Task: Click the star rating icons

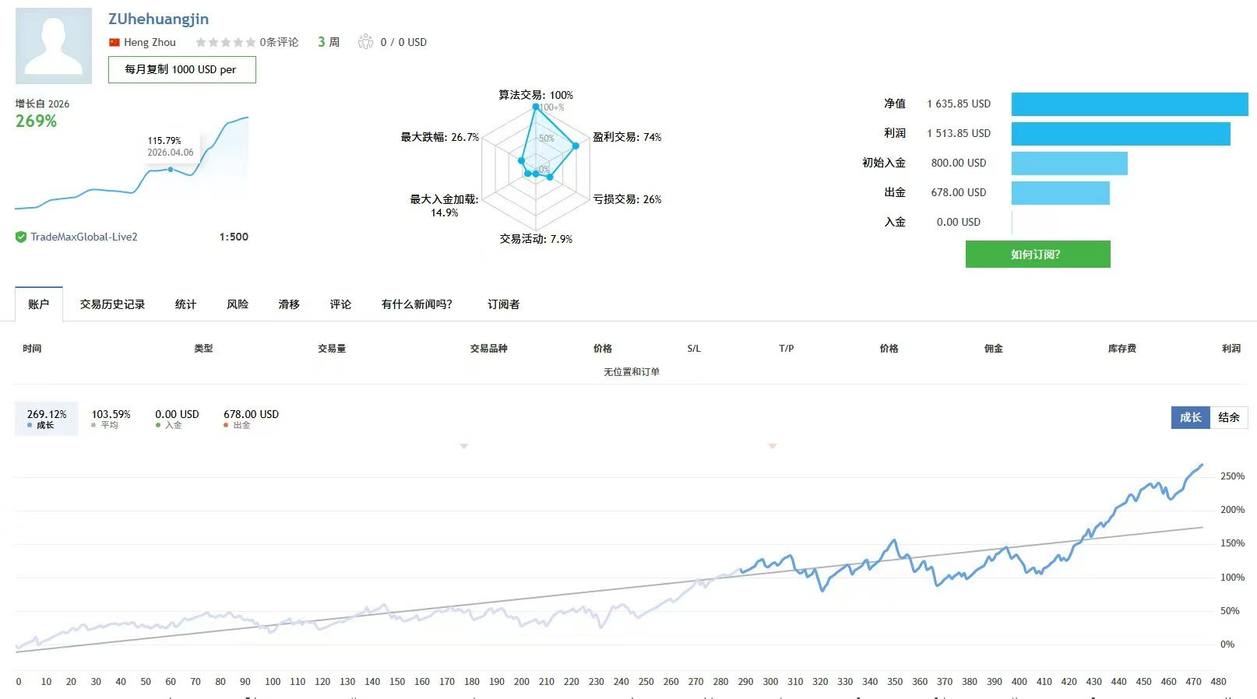Action: click(x=225, y=42)
